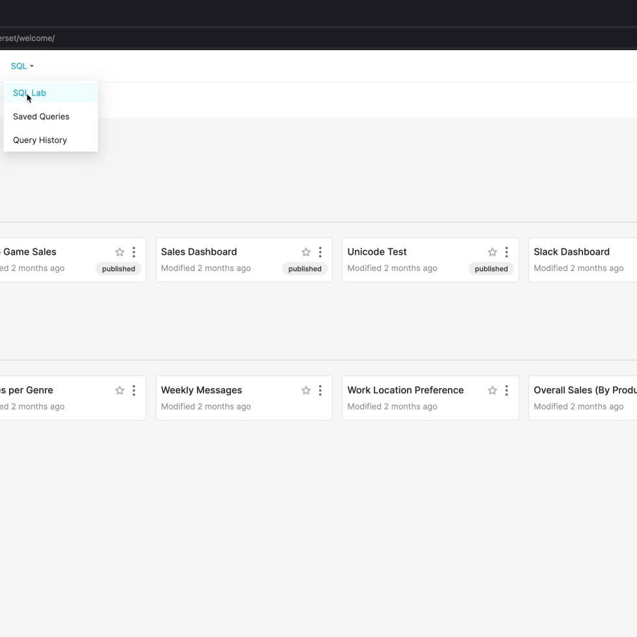Open Overall Sales chart card

tap(584, 390)
